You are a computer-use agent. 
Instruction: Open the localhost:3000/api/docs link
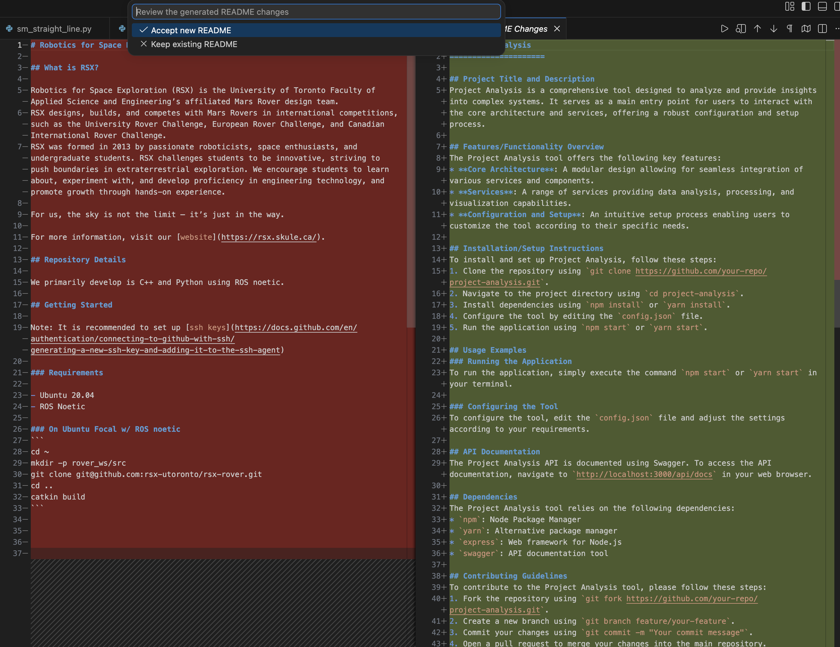[x=644, y=474]
